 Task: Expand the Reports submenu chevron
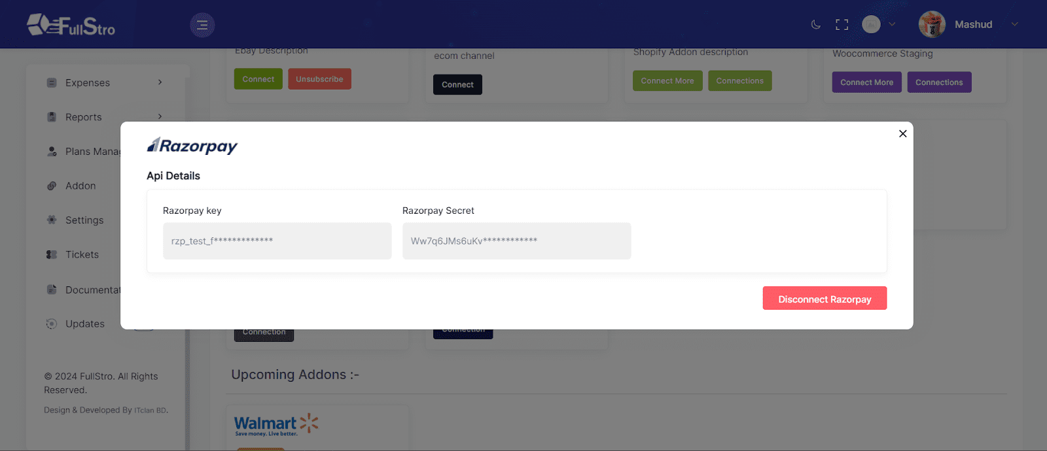coord(160,116)
